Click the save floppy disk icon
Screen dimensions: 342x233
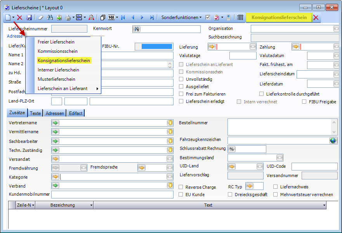(29, 17)
